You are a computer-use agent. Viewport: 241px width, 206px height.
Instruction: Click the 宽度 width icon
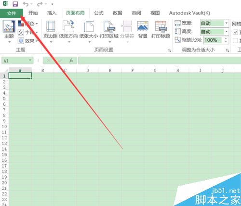[x=177, y=24]
